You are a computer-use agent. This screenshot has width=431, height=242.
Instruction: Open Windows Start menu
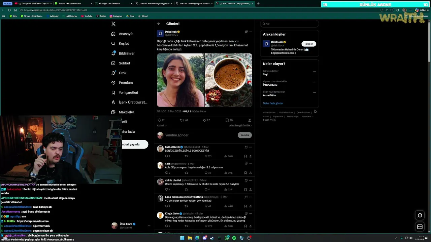pos(182,238)
